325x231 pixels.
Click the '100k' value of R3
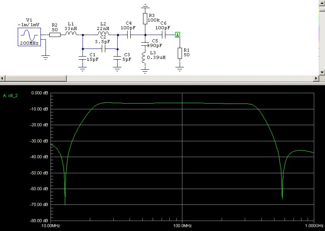153,20
